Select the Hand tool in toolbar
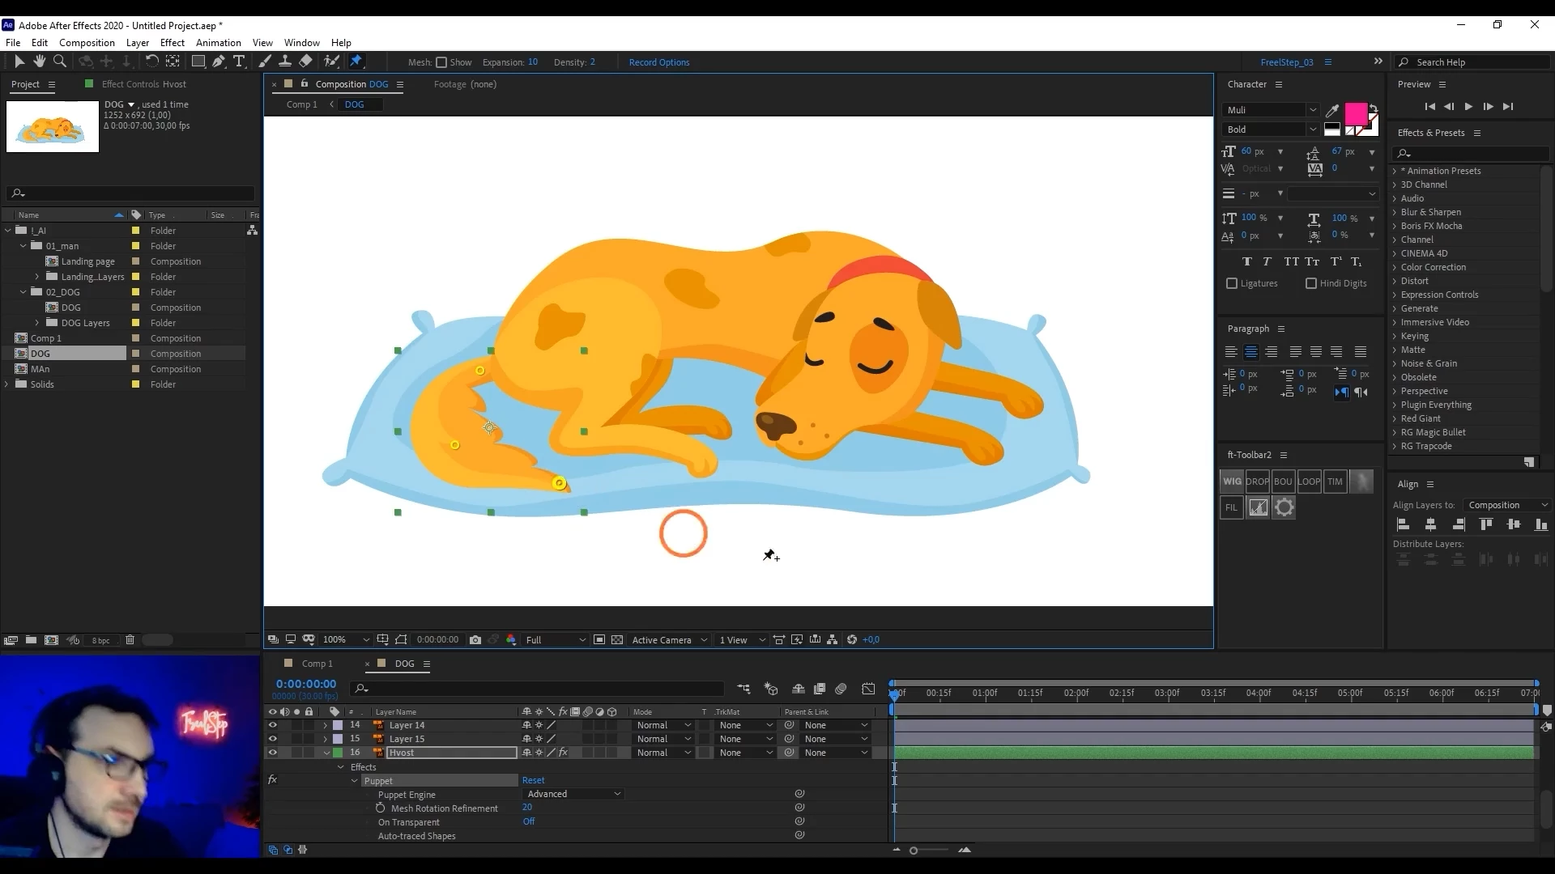Screen dimensions: 1555x874 click(x=39, y=62)
